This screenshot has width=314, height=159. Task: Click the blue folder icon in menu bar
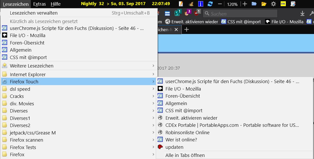(x=254, y=4)
